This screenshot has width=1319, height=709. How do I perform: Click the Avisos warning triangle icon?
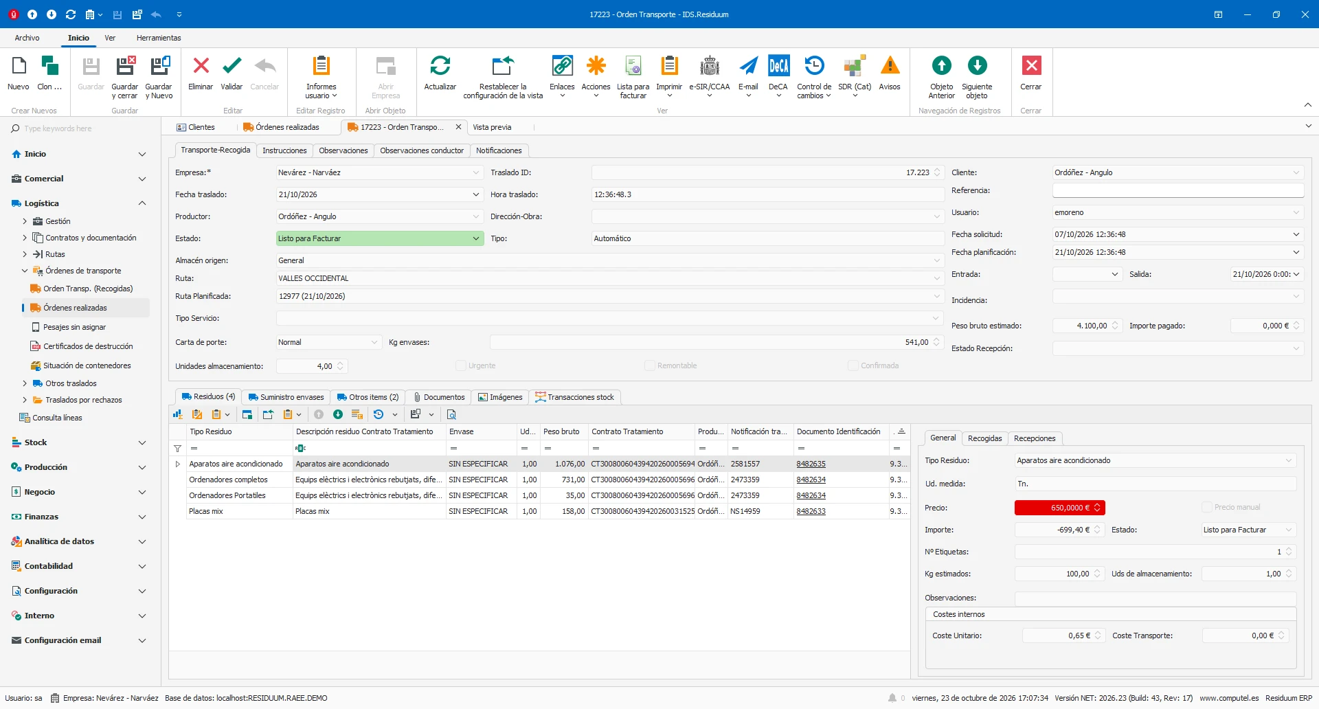(890, 67)
